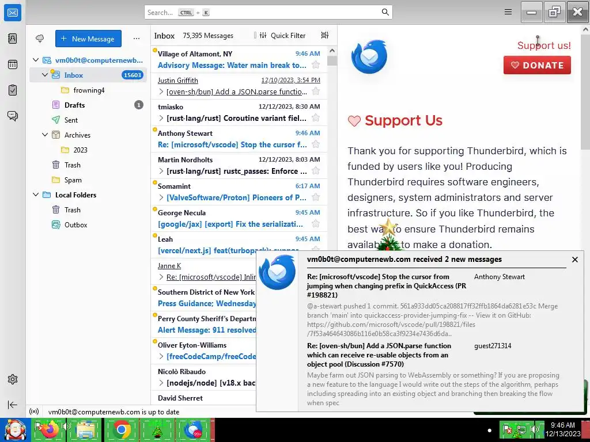Click the message list scrollbar thumb
The width and height of the screenshot is (590, 442).
(332, 60)
